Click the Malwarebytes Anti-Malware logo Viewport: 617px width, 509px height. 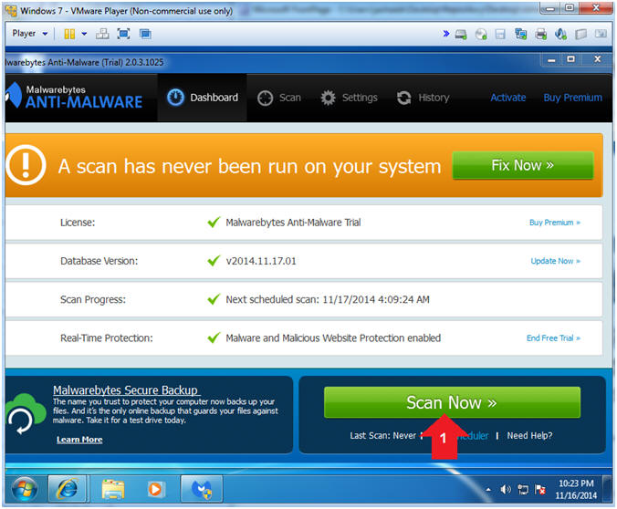tap(74, 96)
